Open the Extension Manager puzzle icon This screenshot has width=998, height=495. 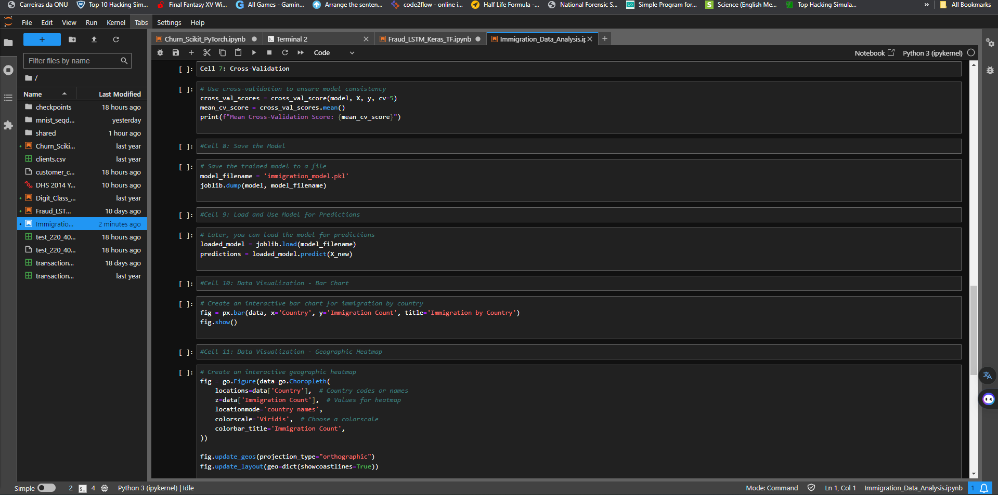pos(8,125)
